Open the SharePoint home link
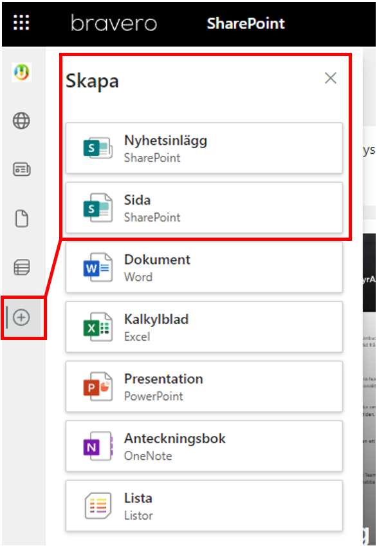The width and height of the screenshot is (377, 548). (x=246, y=23)
